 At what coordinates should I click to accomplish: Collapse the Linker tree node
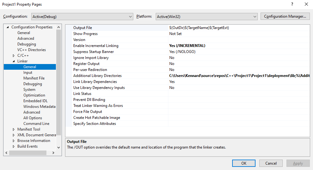14,62
